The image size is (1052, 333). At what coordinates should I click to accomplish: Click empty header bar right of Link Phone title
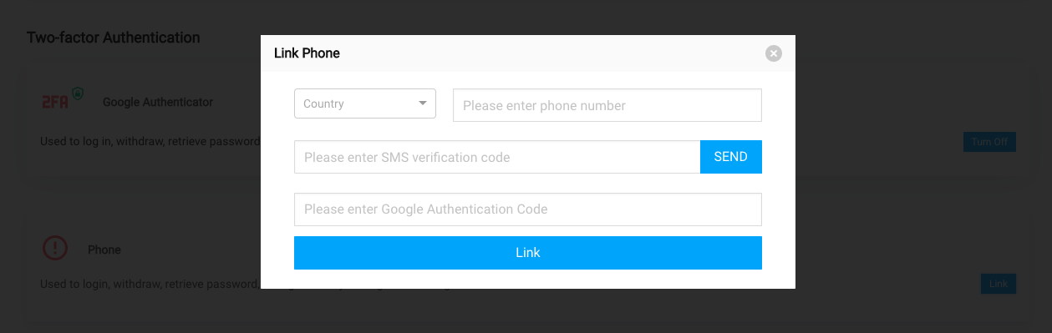coord(551,53)
